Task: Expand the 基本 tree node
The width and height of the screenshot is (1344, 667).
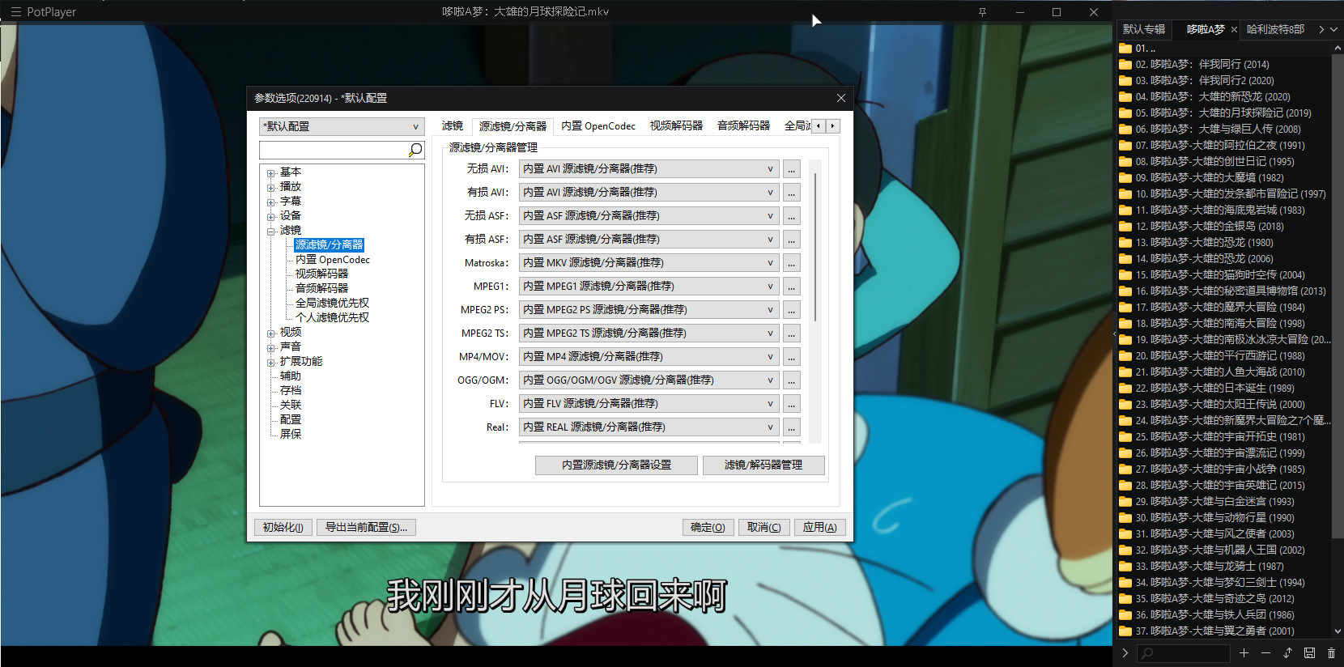Action: tap(271, 172)
